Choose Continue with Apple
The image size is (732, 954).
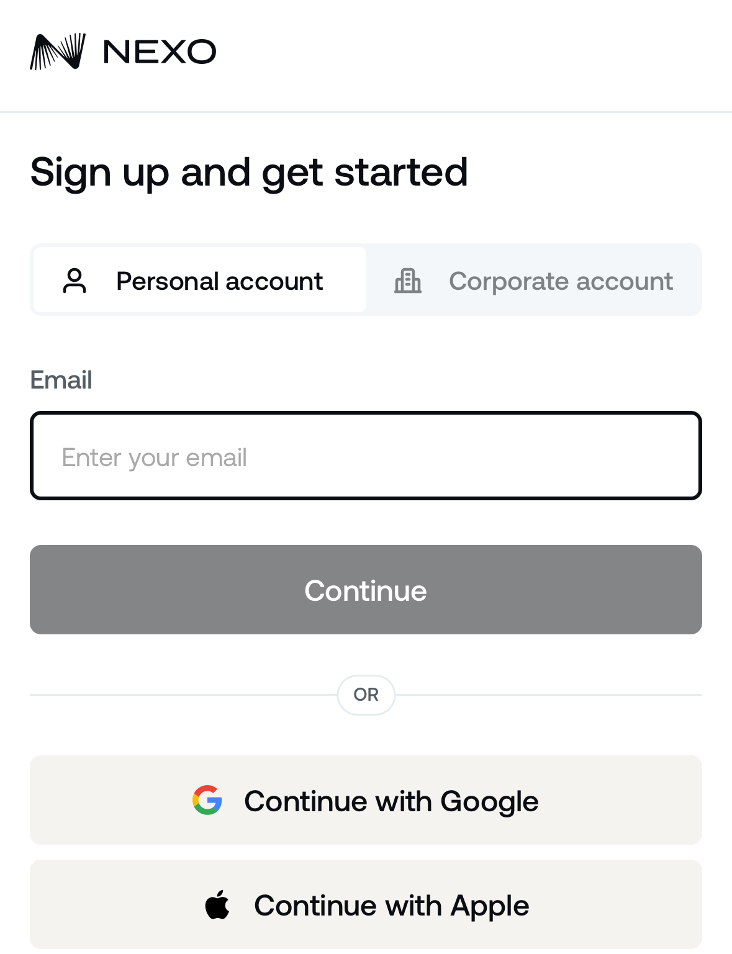point(366,904)
